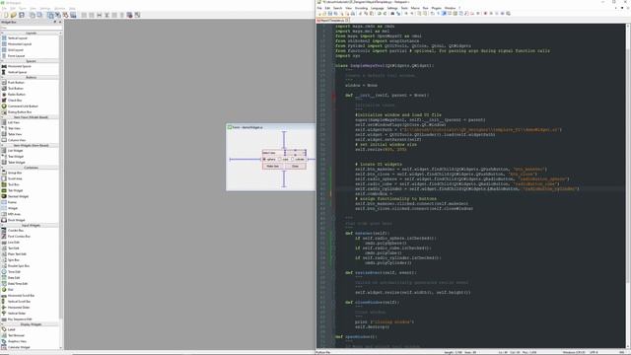Collapse the Display Widgets category
631x355 pixels.
31,324
